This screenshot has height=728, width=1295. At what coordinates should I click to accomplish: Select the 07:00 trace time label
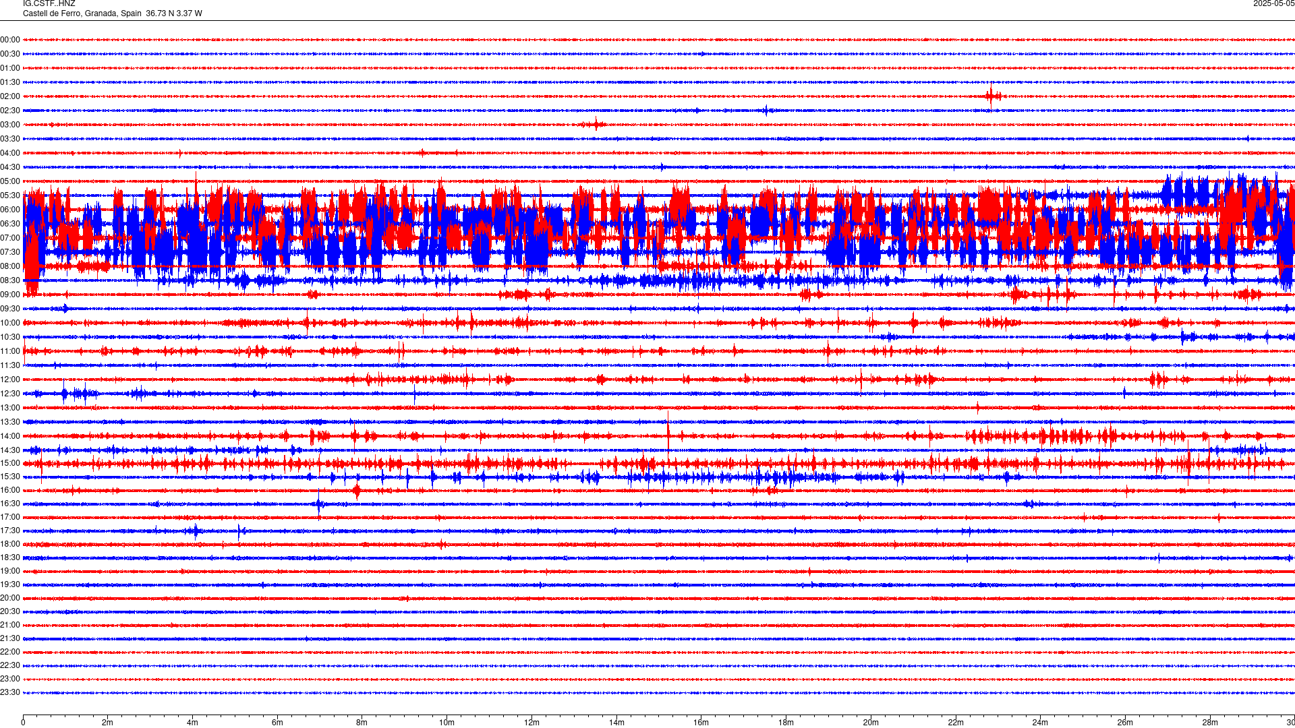(10, 238)
